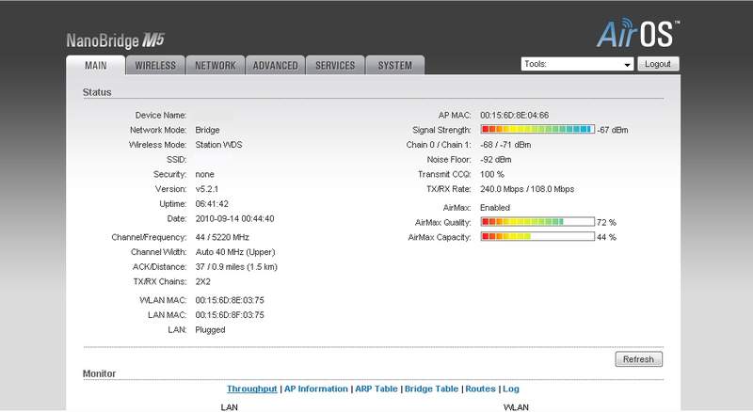View the Bridge Table
753x412 pixels.
click(x=431, y=388)
